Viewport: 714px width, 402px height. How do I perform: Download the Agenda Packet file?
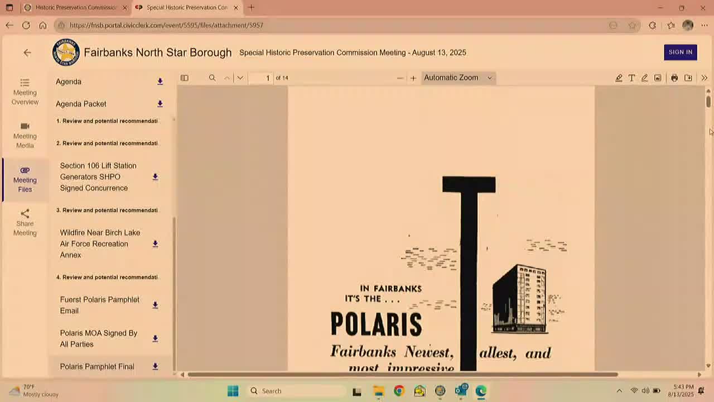160,104
